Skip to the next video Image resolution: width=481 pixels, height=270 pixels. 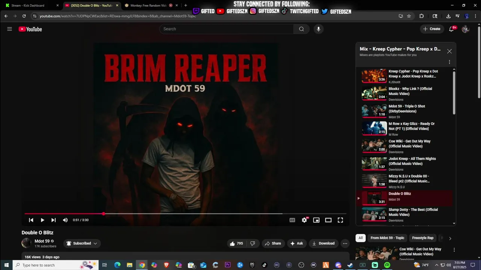point(53,220)
